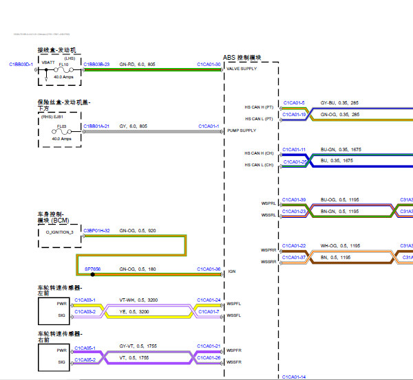Click wire spec GY-BU, 0.35, 285
Viewport: 413px width, 380px height.
339,103
